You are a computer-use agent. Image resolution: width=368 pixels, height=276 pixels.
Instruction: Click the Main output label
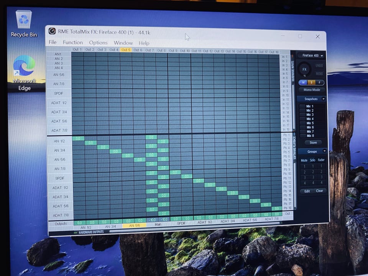(158, 224)
